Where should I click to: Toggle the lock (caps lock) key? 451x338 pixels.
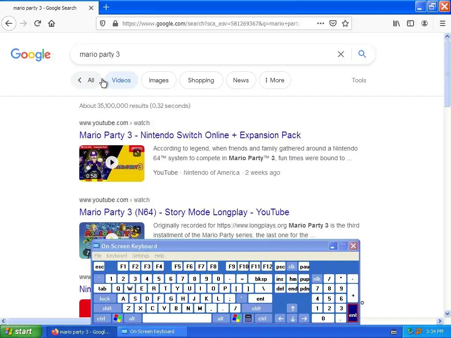click(x=105, y=299)
